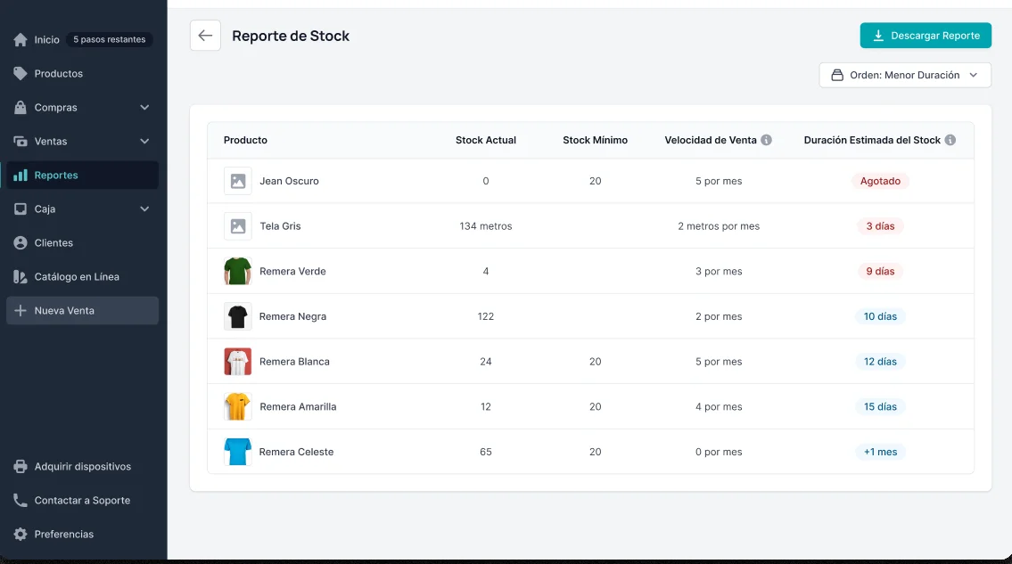Click the Remera Amarilla shirt thumbnail

pos(237,406)
